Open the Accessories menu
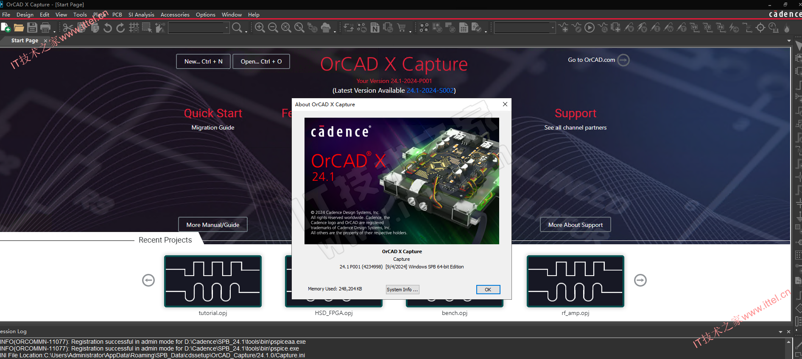802x359 pixels. pyautogui.click(x=175, y=14)
